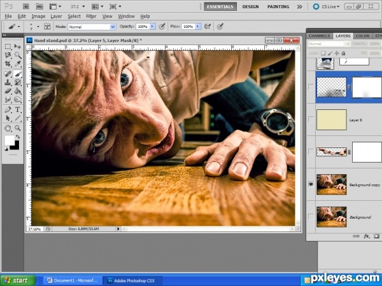Switch to the Color tab
This screenshot has height=286, width=382.
click(362, 36)
